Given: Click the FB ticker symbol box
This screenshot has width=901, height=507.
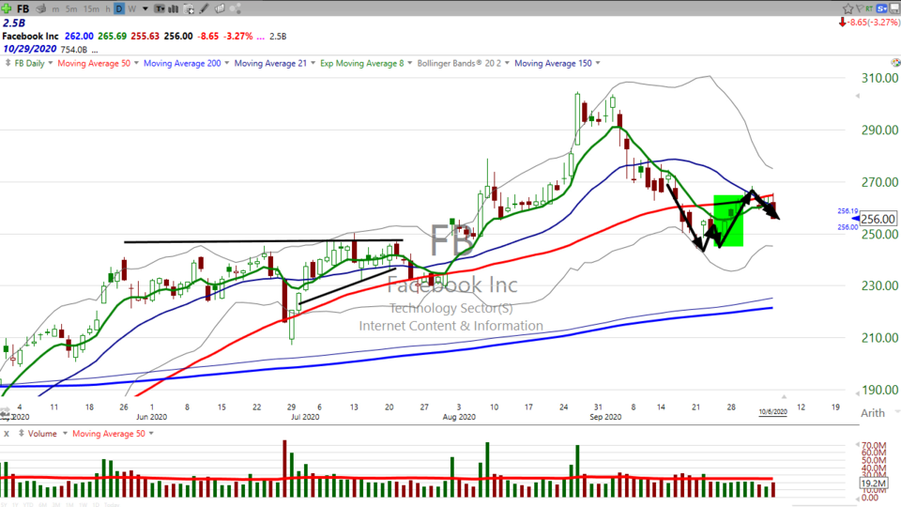Looking at the screenshot, I should [x=23, y=8].
